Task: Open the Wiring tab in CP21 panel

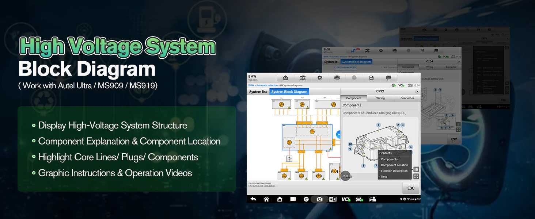Action: tap(380, 98)
